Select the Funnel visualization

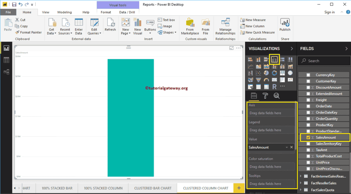258,80
